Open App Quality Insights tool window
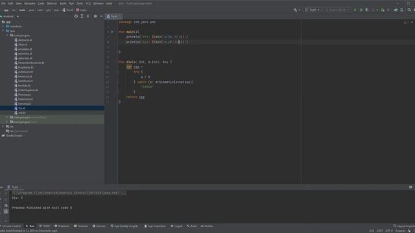This screenshot has width=415, height=233. click(124, 226)
